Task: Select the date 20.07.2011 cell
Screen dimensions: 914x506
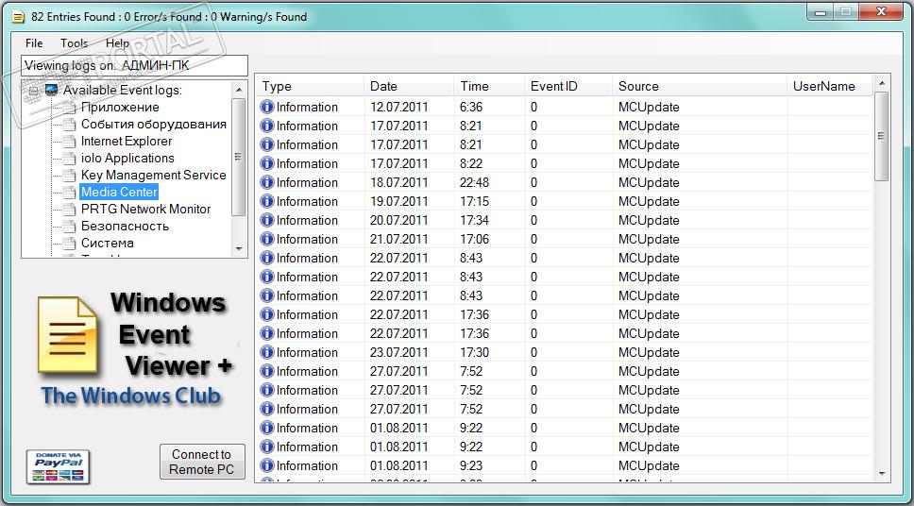Action: [x=398, y=220]
